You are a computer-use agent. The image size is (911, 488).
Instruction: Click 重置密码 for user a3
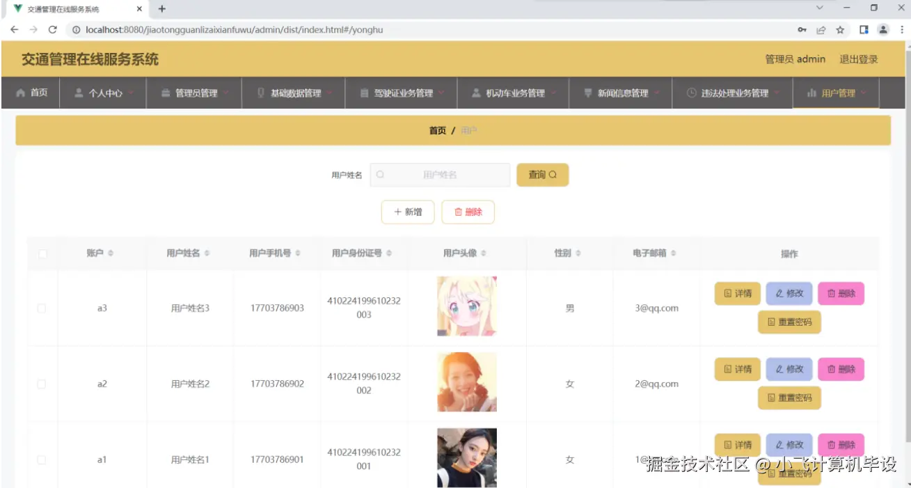tap(789, 322)
